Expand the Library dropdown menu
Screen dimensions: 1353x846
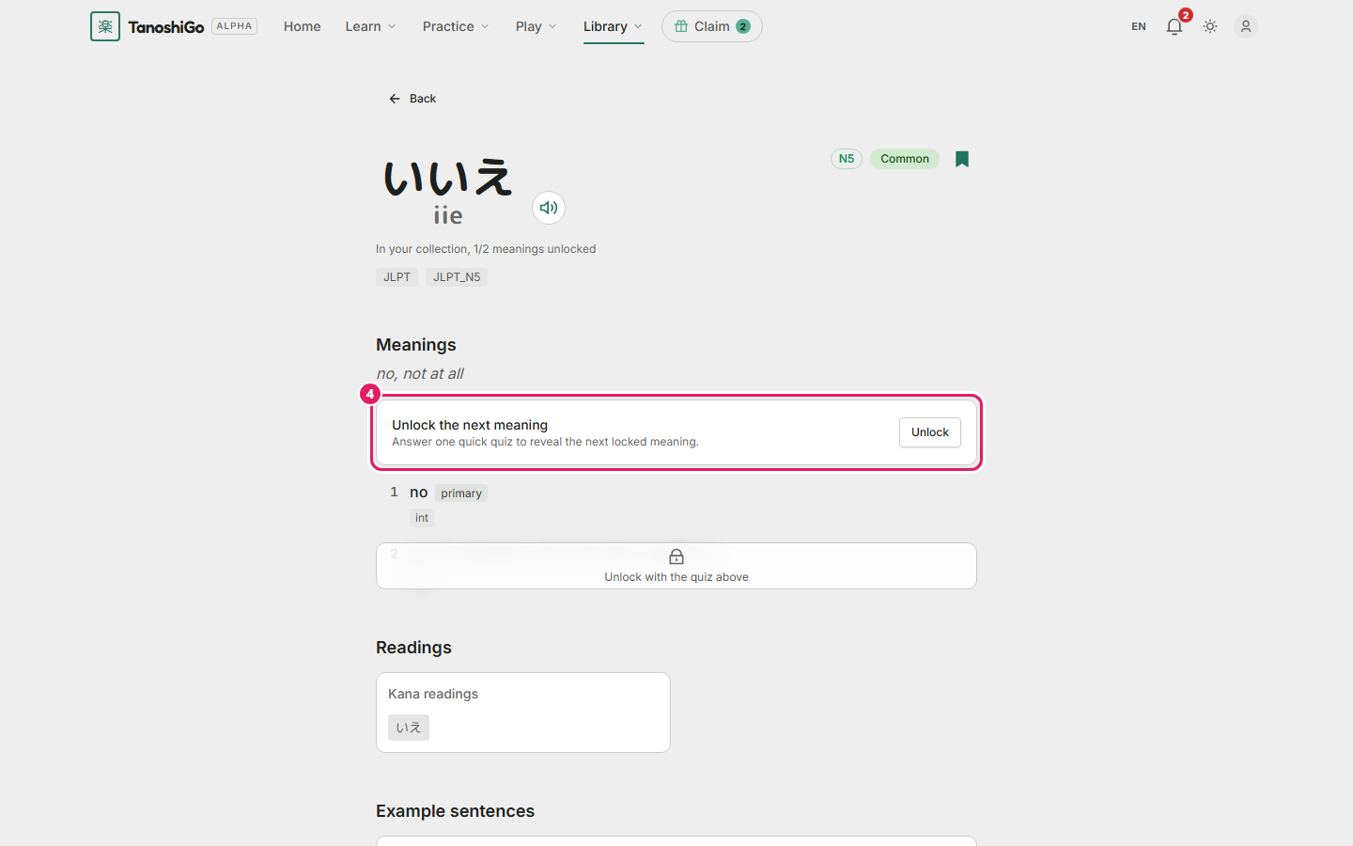[613, 26]
